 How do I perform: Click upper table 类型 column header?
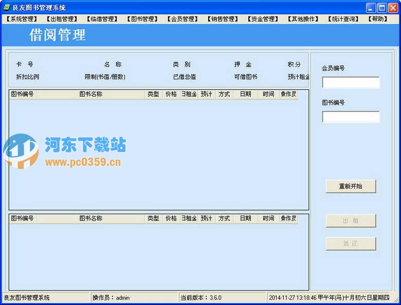(x=153, y=94)
